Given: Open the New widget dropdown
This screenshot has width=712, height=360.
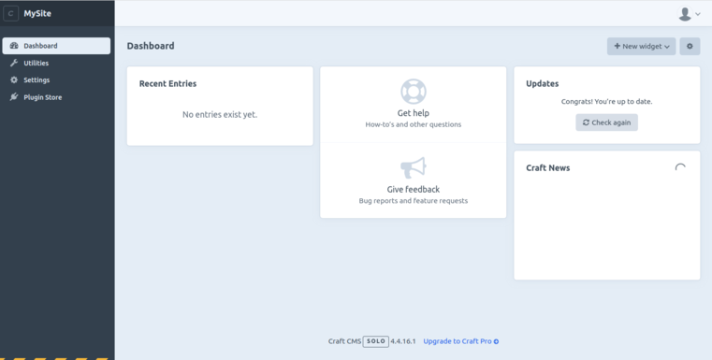Looking at the screenshot, I should (x=641, y=47).
